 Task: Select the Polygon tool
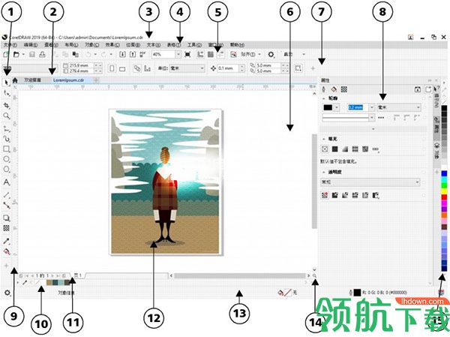pyautogui.click(x=6, y=169)
